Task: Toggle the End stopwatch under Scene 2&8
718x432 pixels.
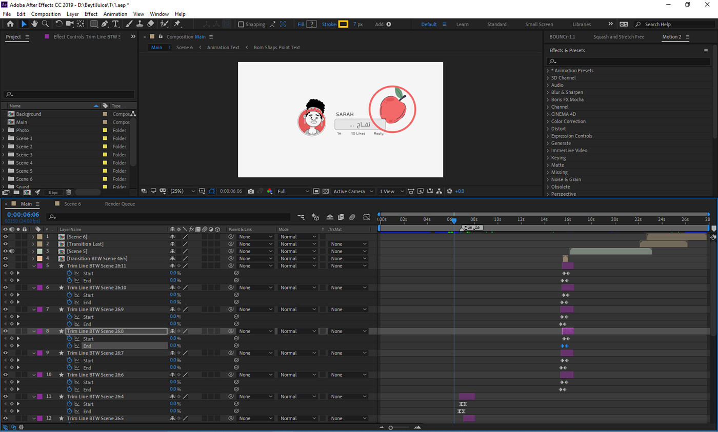Action: coord(70,346)
